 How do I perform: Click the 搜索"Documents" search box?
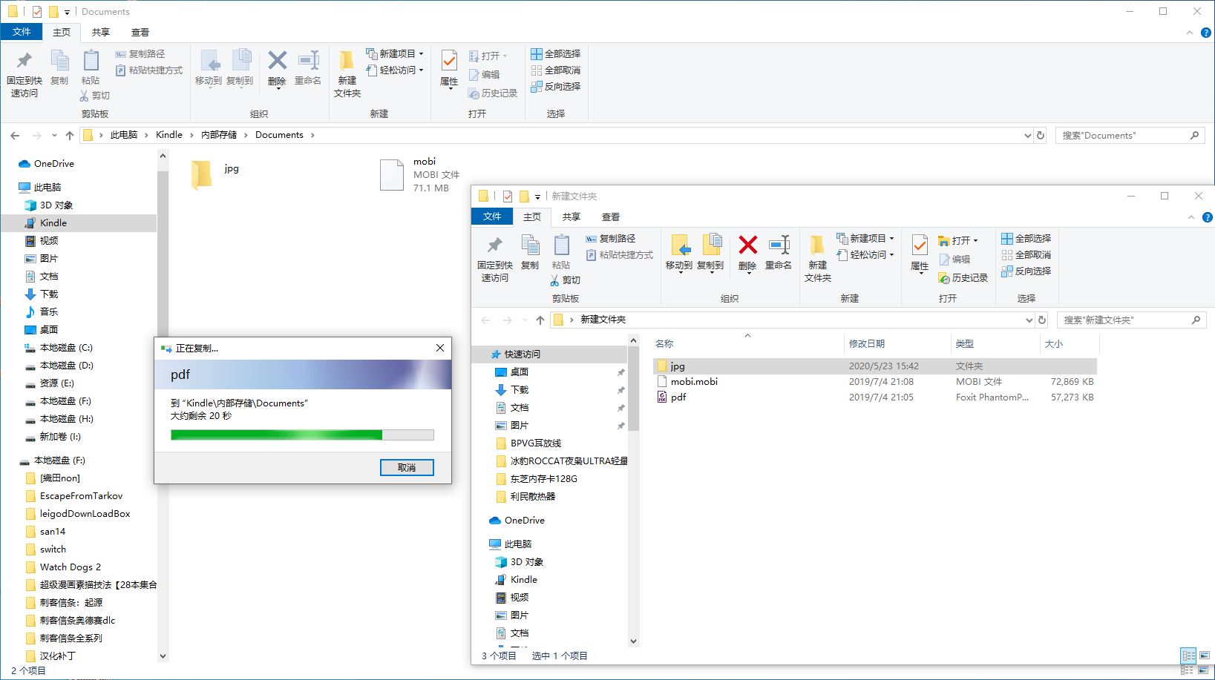(x=1121, y=135)
